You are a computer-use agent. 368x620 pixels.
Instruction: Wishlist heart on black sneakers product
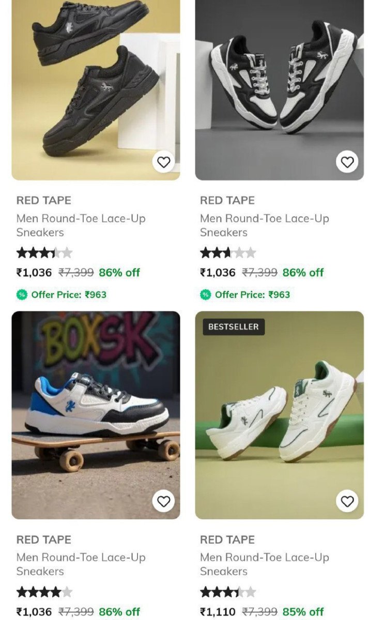pyautogui.click(x=163, y=162)
